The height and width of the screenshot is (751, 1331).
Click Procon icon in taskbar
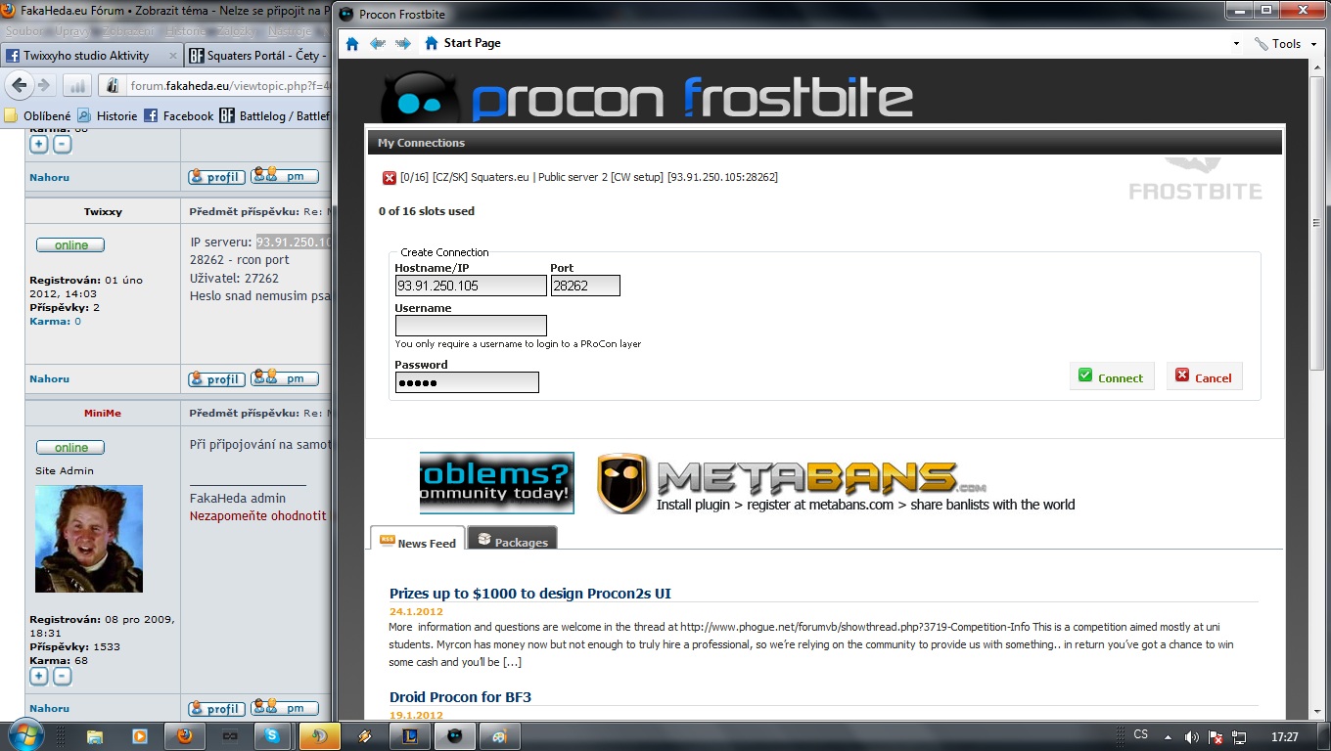pyautogui.click(x=455, y=735)
